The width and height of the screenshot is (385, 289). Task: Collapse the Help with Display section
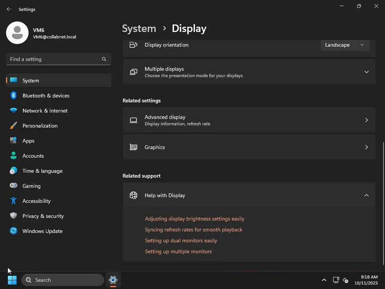[366, 195]
